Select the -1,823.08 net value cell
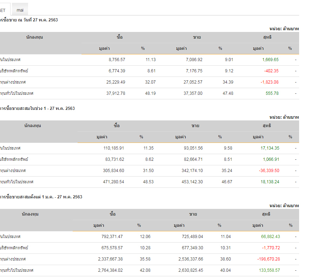 (x=270, y=82)
